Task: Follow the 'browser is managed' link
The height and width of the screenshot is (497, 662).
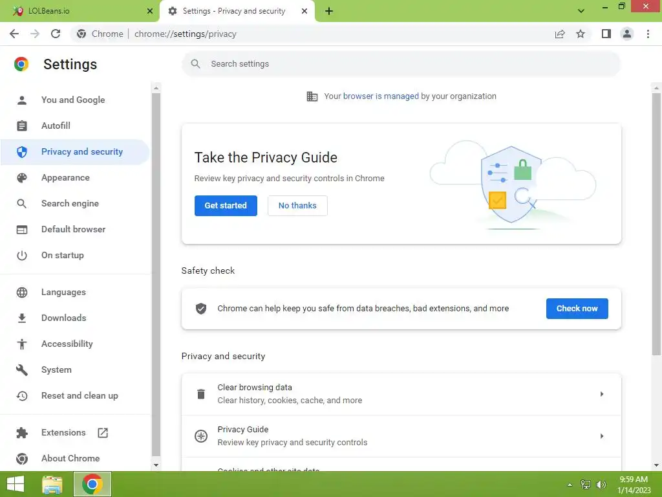Action: coord(381,96)
